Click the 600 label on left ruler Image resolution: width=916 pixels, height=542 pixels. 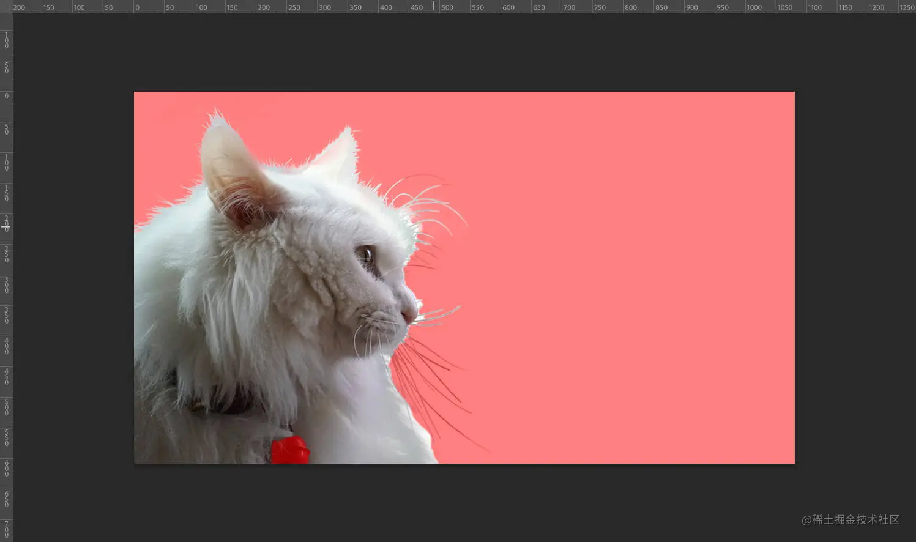point(6,467)
